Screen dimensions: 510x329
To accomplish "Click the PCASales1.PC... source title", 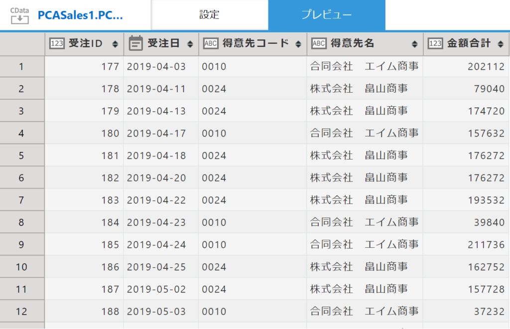I will [x=80, y=15].
